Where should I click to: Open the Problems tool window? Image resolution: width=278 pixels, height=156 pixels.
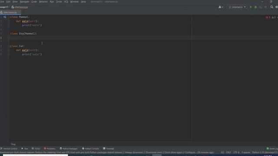tap(50, 149)
